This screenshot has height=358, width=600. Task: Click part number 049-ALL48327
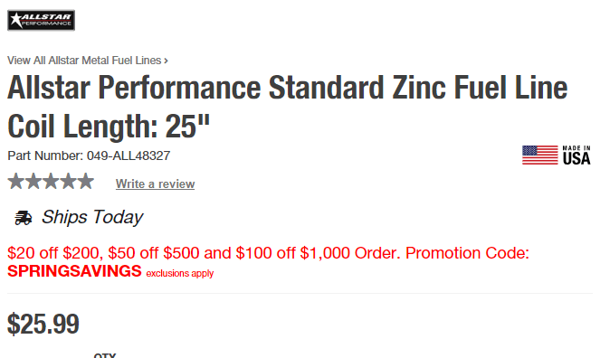click(129, 155)
